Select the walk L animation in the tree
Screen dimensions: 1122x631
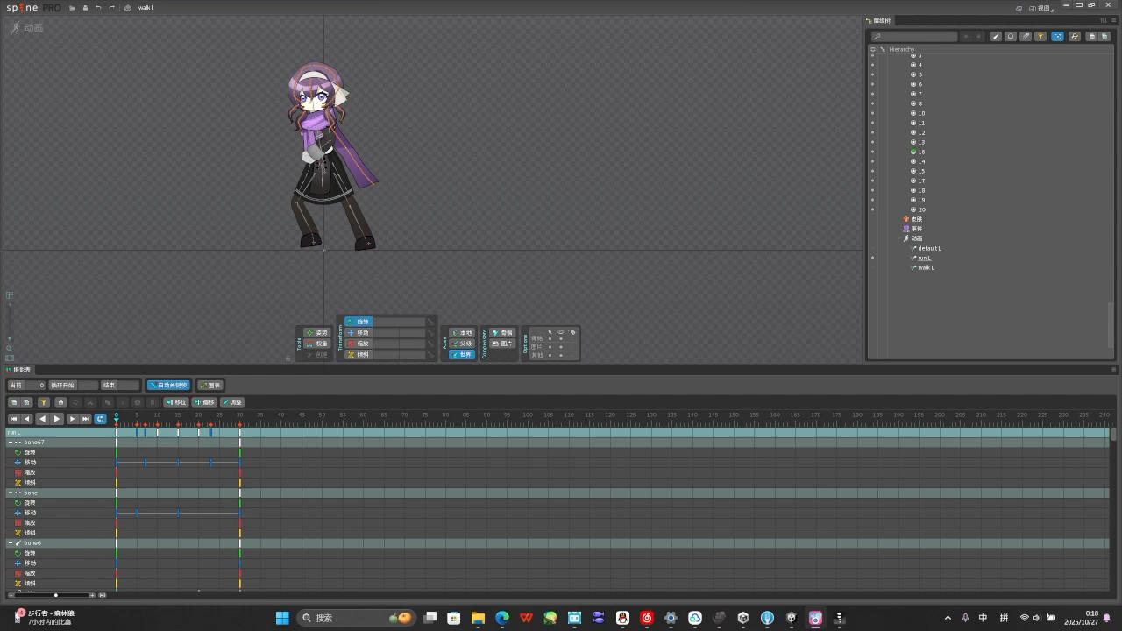(x=926, y=267)
